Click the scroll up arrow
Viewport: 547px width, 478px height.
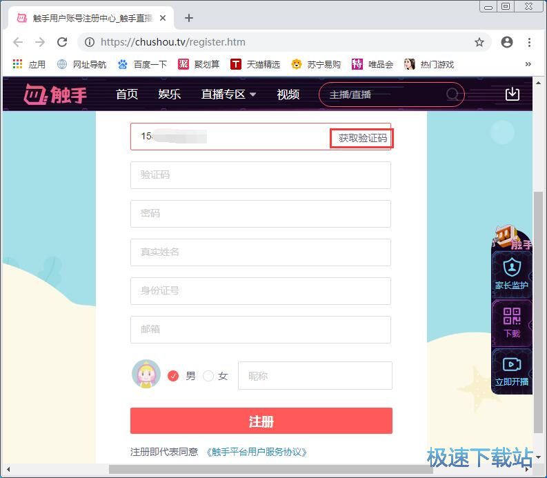[538, 83]
